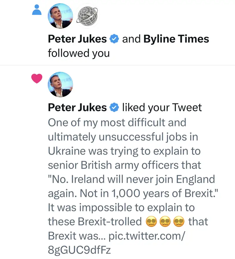Follow the pic.twitter.com image link
The width and height of the screenshot is (235, 259).
[147, 237]
